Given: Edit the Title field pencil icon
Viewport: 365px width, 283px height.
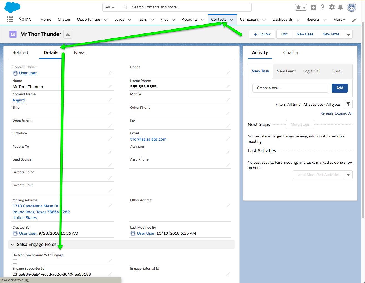Looking at the screenshot, I should (x=110, y=113).
